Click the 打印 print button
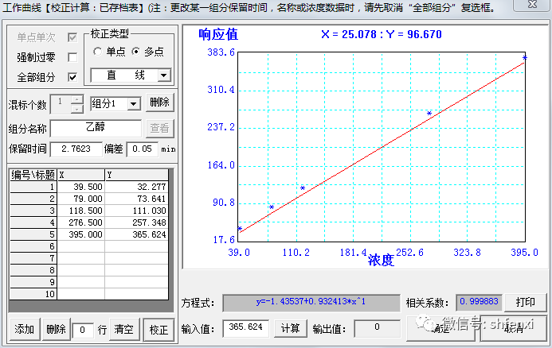The height and width of the screenshot is (348, 552). [x=525, y=303]
